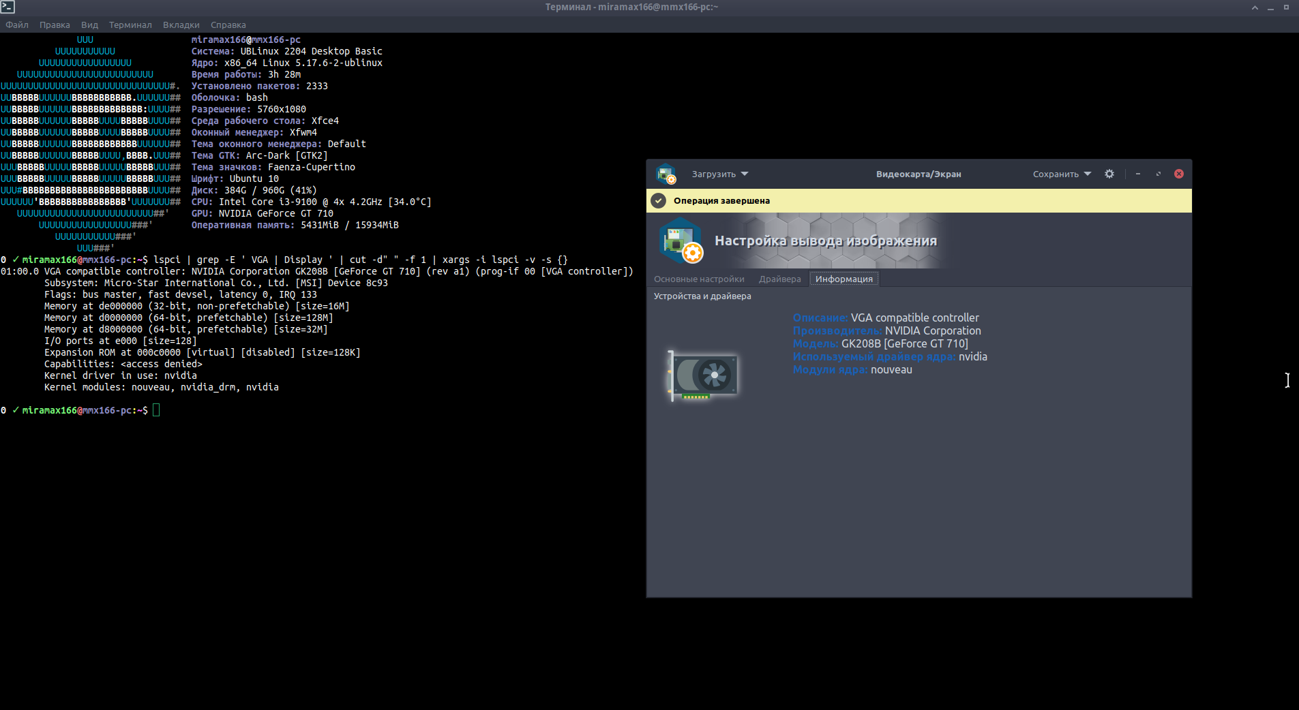
Task: Open the Файл menu in the terminal
Action: click(x=17, y=25)
